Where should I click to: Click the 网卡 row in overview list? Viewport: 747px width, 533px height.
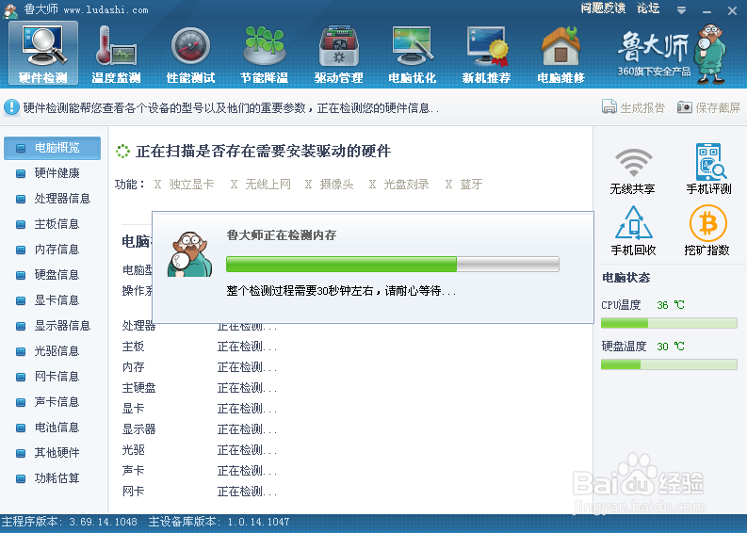[x=200, y=492]
